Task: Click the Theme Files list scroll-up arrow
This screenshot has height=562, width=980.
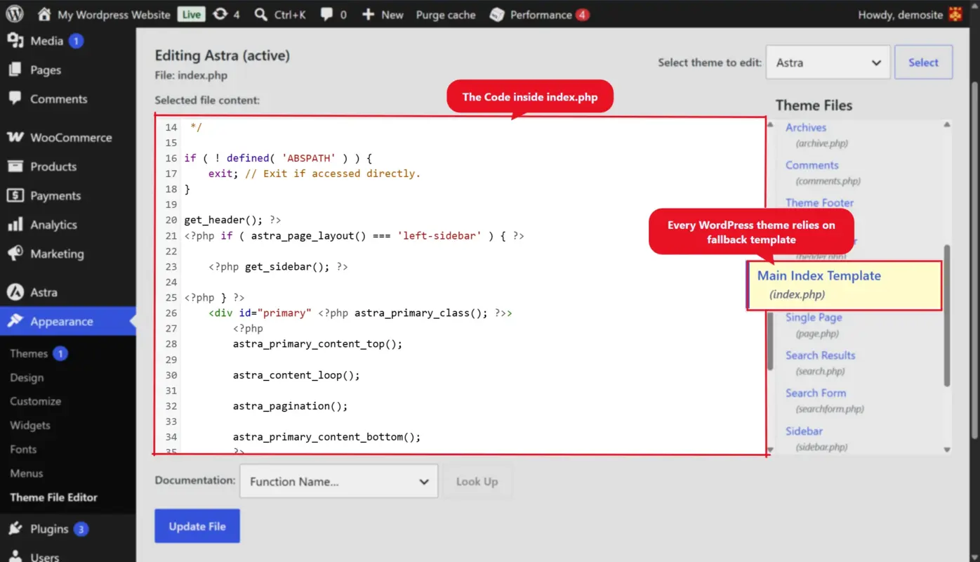Action: point(947,125)
